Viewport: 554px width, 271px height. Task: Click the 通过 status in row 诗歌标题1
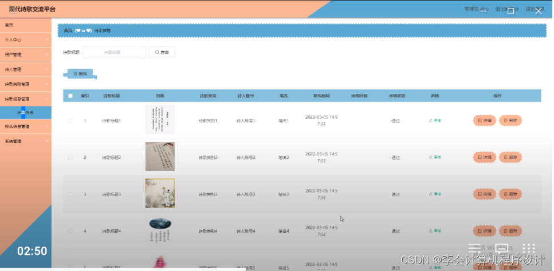tap(395, 121)
